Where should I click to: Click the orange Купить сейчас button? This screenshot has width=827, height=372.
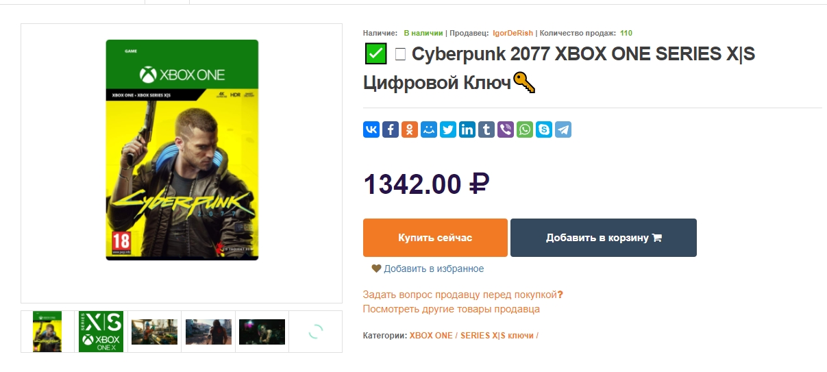click(x=435, y=238)
